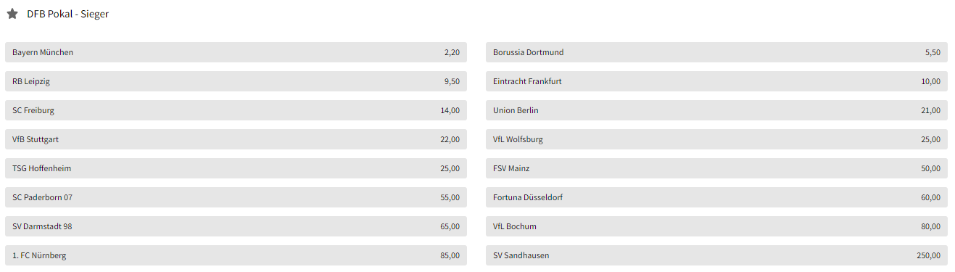
Task: Click the favorite star icon beside DFB Pokal
Action: coord(12,14)
